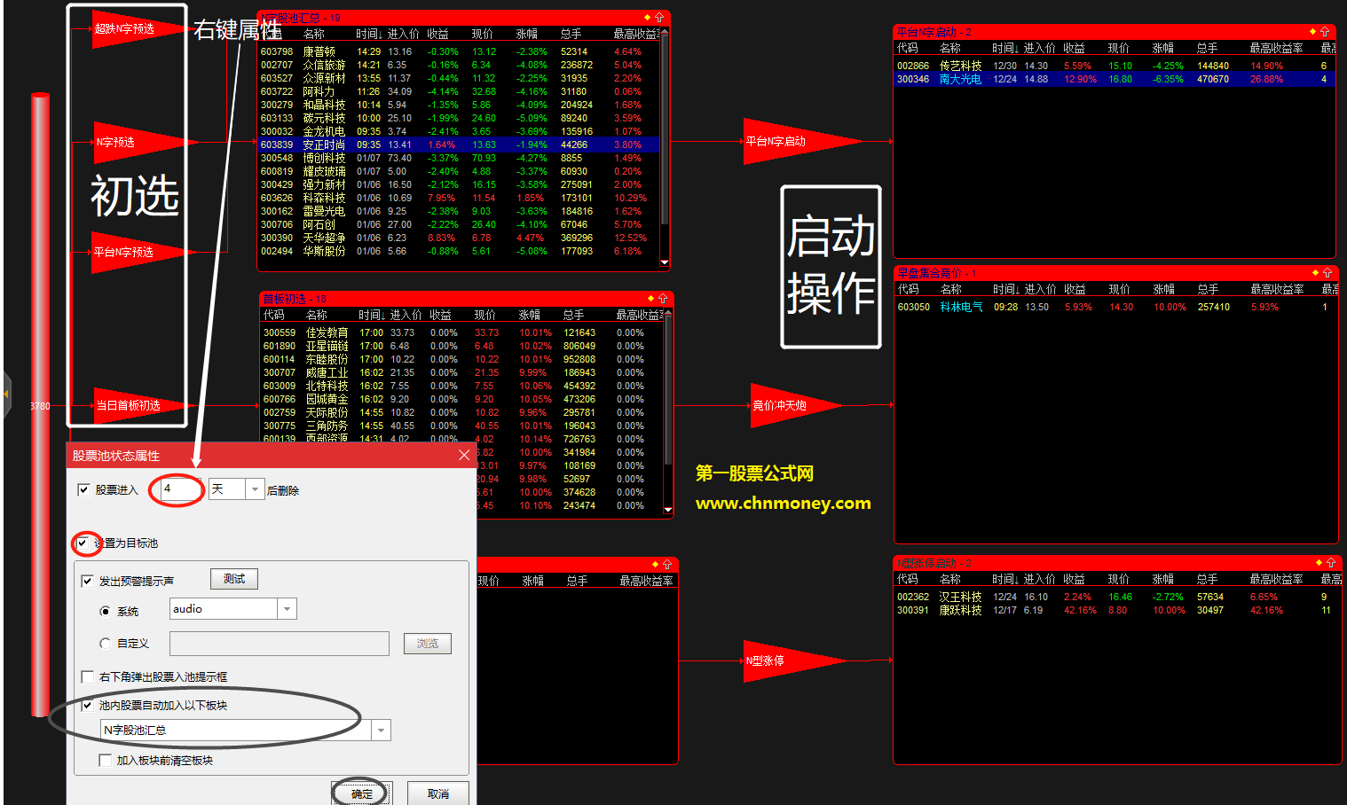Screen dimensions: 1347x805
Task: Click yellow diamond in N字股池汇总 panel header
Action: pos(647,17)
